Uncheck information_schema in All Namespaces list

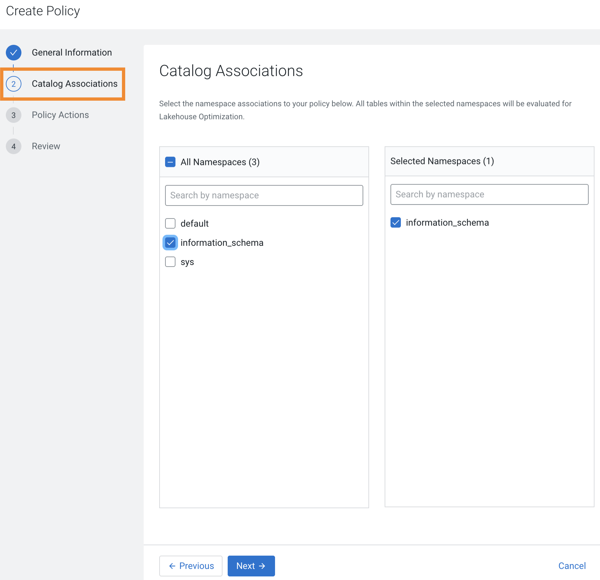pos(170,242)
